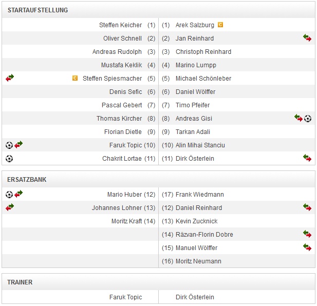Click goal ball icon in Mario Huber row

tap(9, 194)
